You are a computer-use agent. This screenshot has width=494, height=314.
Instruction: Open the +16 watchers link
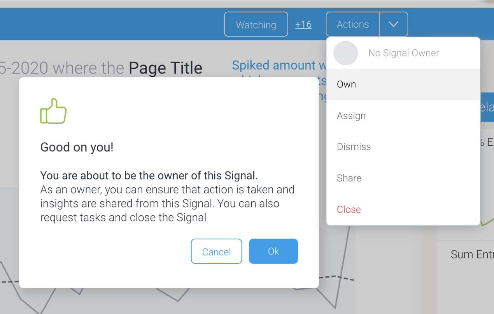[x=303, y=24]
